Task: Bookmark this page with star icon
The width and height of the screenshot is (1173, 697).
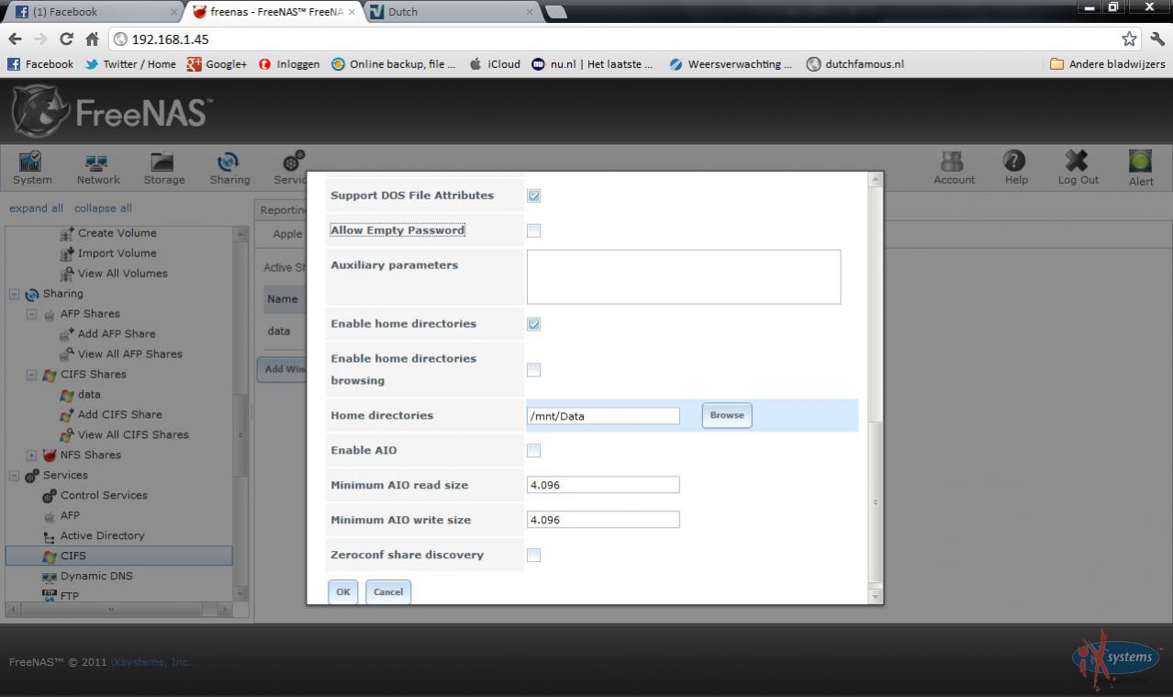Action: click(x=1129, y=39)
